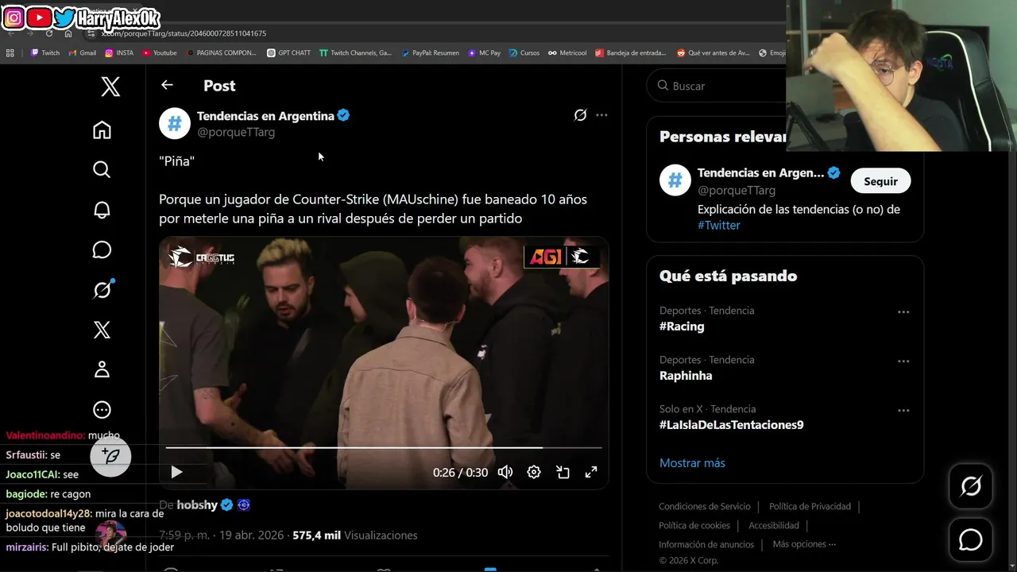Open the floating Grok button

pos(971,486)
